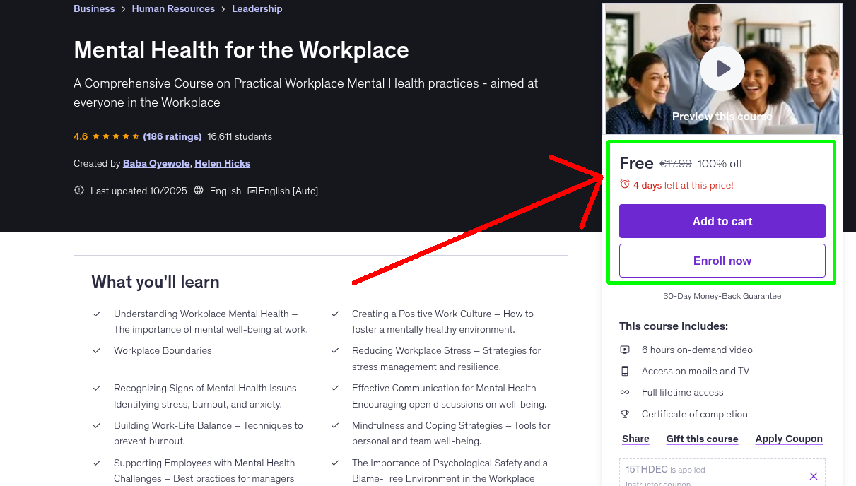
Task: Visit instructor Baba Oyewole's profile
Action: 156,163
